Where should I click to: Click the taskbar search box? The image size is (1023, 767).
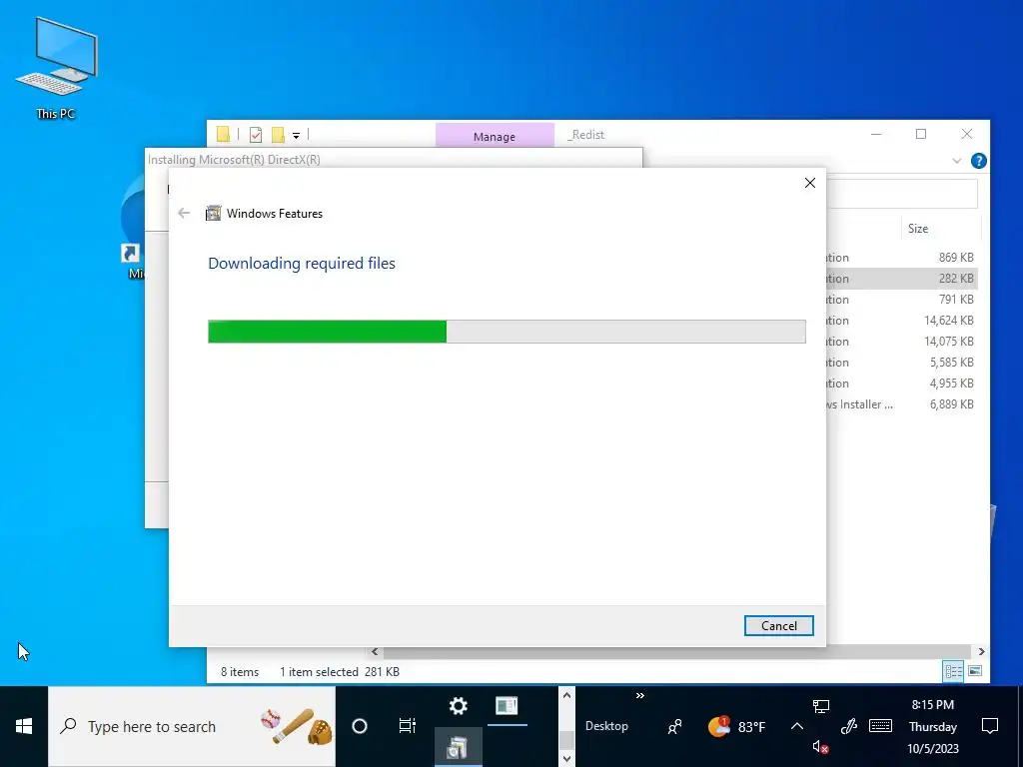click(192, 726)
